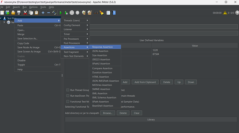Choose BeanShell Assertion from the submenu

point(105,106)
